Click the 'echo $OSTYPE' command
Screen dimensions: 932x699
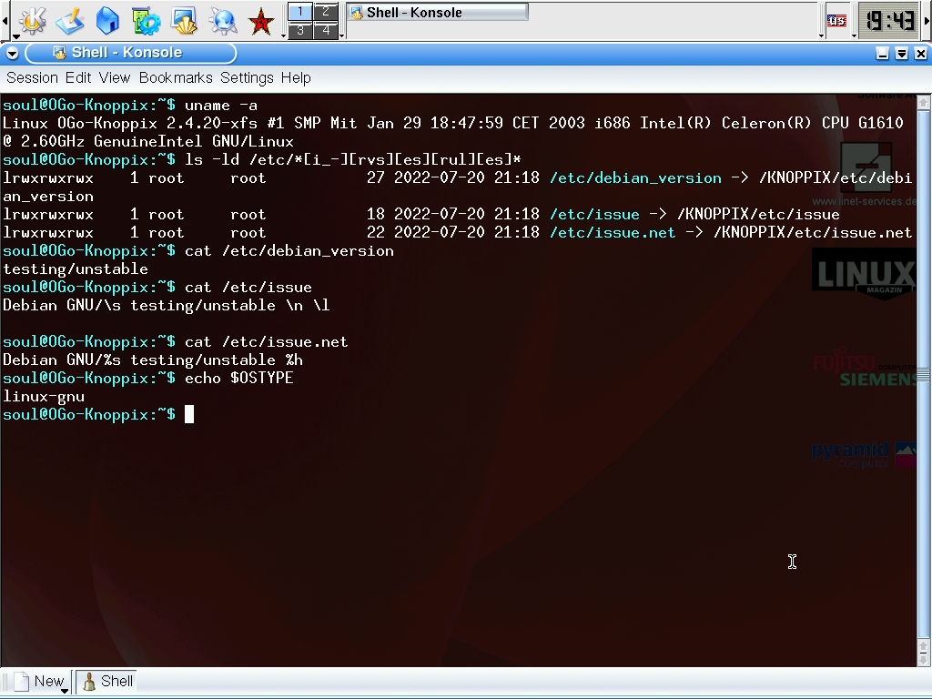[239, 379]
